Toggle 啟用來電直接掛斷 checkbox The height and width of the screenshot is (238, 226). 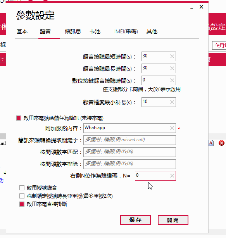click(x=22, y=204)
